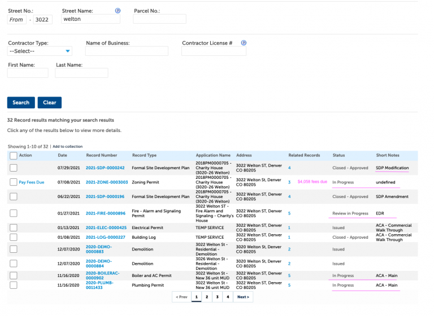Viewport: 434px width, 316px height.
Task: Check the box for record 2020-PLUMB-0011433
Action: [x=14, y=285]
